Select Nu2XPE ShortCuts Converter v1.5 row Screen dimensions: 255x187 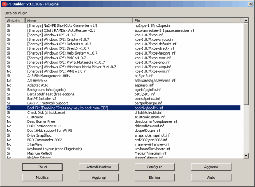point(123,25)
